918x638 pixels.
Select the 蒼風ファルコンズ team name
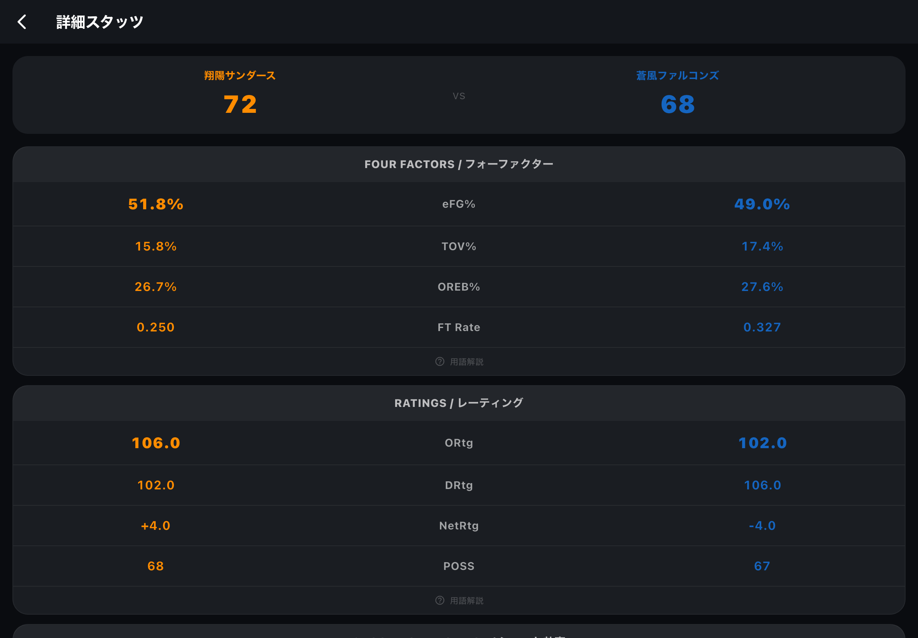point(677,75)
